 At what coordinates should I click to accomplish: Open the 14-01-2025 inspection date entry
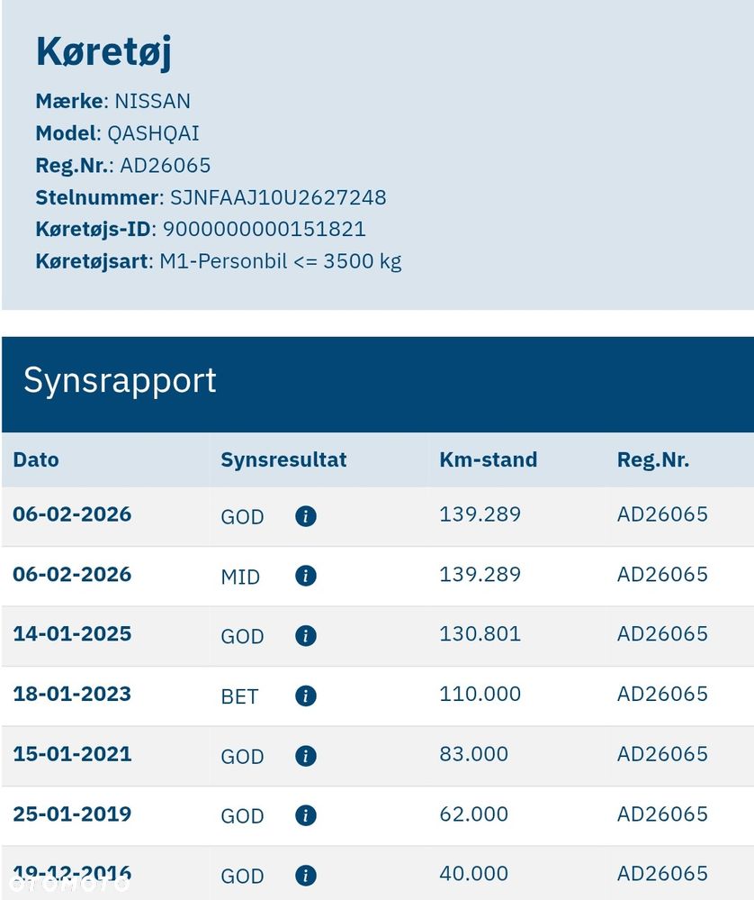click(72, 633)
